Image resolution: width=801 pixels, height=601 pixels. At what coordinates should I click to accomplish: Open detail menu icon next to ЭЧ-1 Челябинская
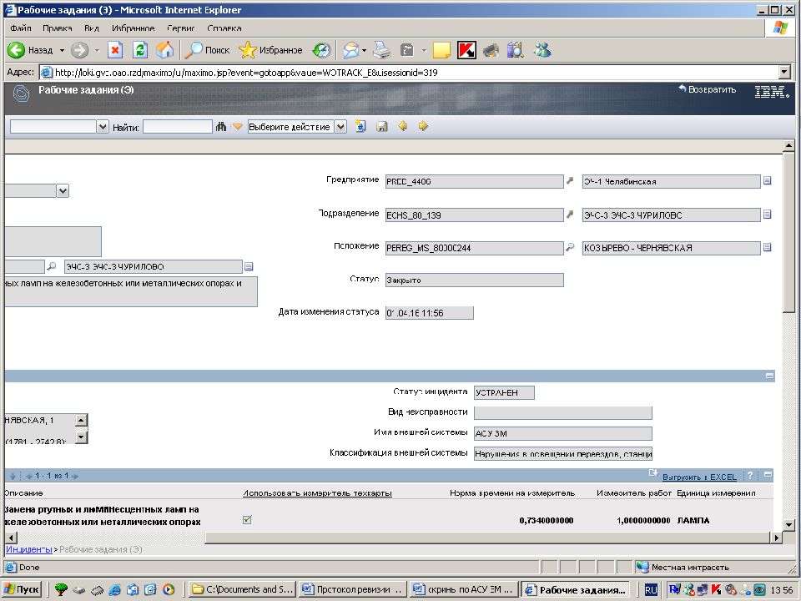pyautogui.click(x=767, y=180)
